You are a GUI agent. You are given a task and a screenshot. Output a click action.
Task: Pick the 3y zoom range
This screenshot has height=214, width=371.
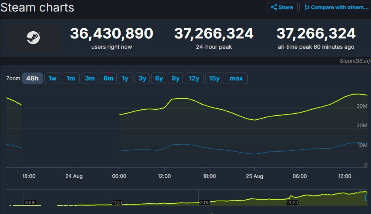(142, 78)
